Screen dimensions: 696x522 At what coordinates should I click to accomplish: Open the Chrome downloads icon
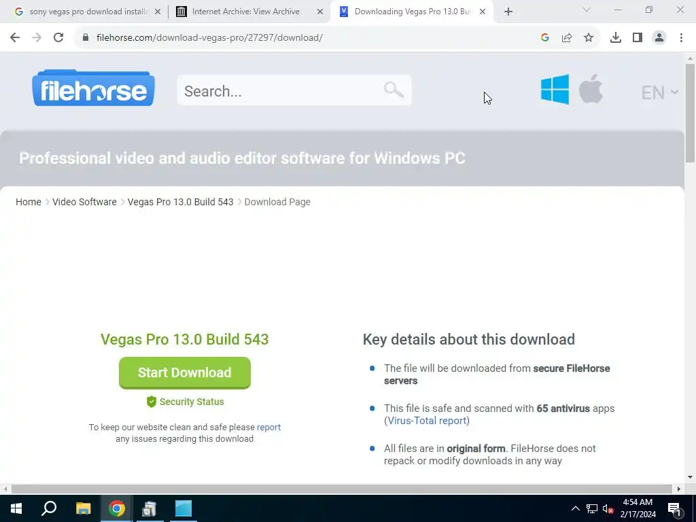pos(616,38)
